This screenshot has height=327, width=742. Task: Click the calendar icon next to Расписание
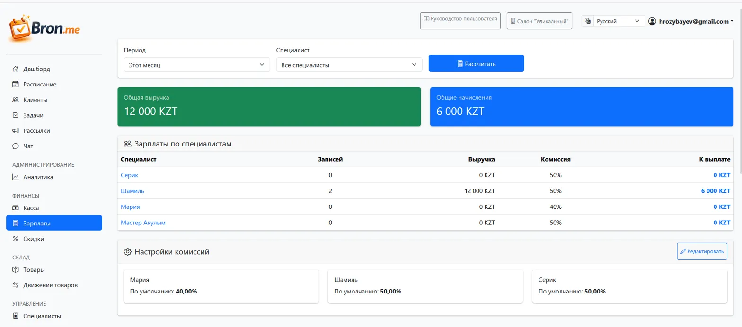coord(16,85)
